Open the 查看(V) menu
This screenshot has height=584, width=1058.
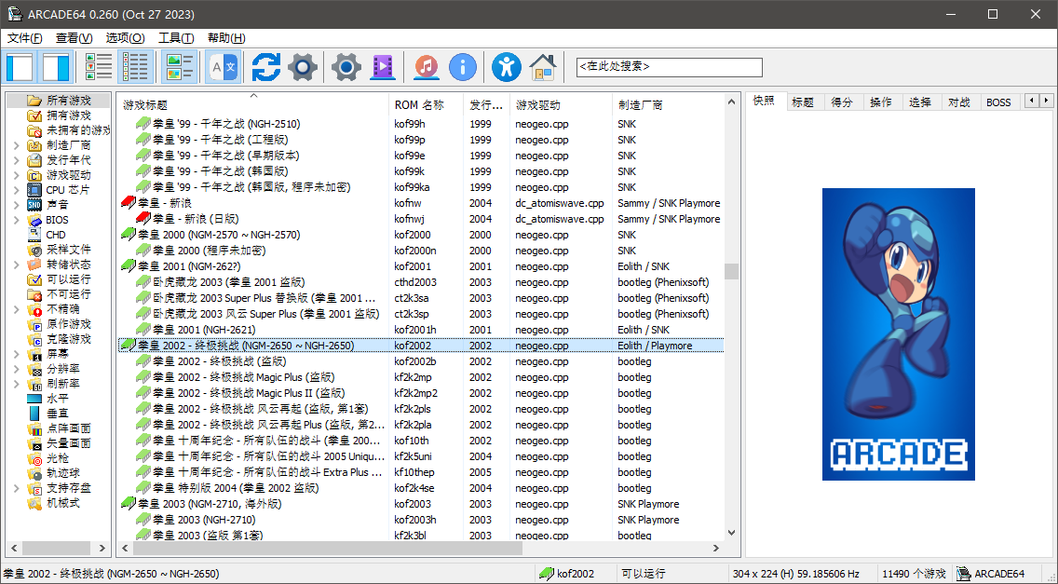[75, 38]
